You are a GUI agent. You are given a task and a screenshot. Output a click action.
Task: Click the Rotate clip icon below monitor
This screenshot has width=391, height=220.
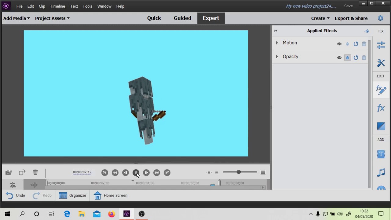(22, 173)
